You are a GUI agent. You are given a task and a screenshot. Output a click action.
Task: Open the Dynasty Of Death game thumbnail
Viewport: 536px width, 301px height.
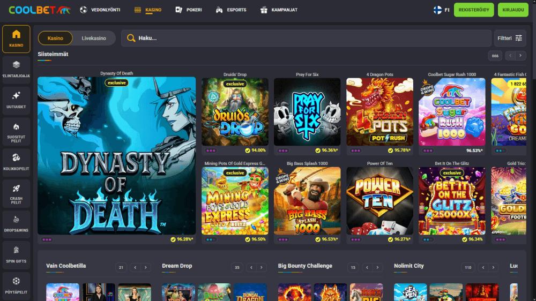pyautogui.click(x=116, y=155)
